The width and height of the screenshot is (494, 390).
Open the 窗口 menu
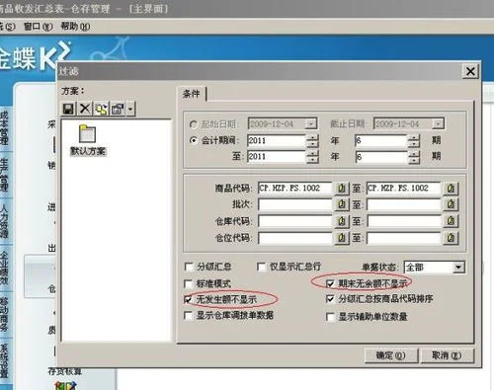click(x=38, y=27)
